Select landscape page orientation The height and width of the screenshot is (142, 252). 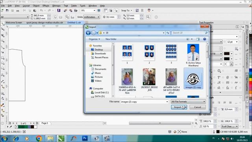click(61, 17)
